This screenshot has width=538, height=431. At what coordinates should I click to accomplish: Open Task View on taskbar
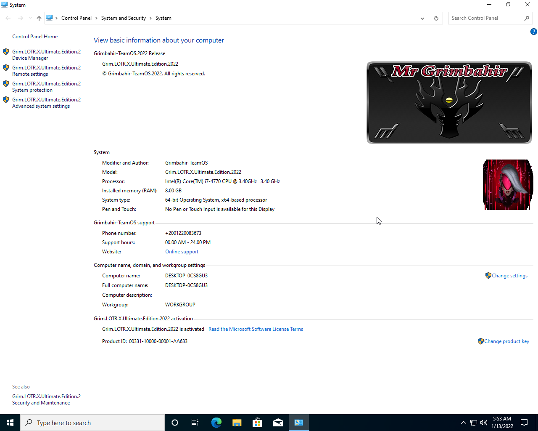pyautogui.click(x=195, y=423)
